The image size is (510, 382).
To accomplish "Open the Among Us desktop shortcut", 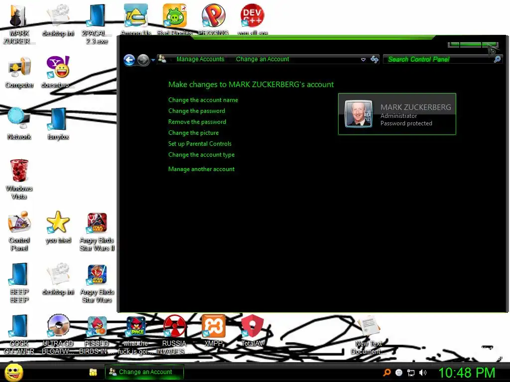I will 135,19.
